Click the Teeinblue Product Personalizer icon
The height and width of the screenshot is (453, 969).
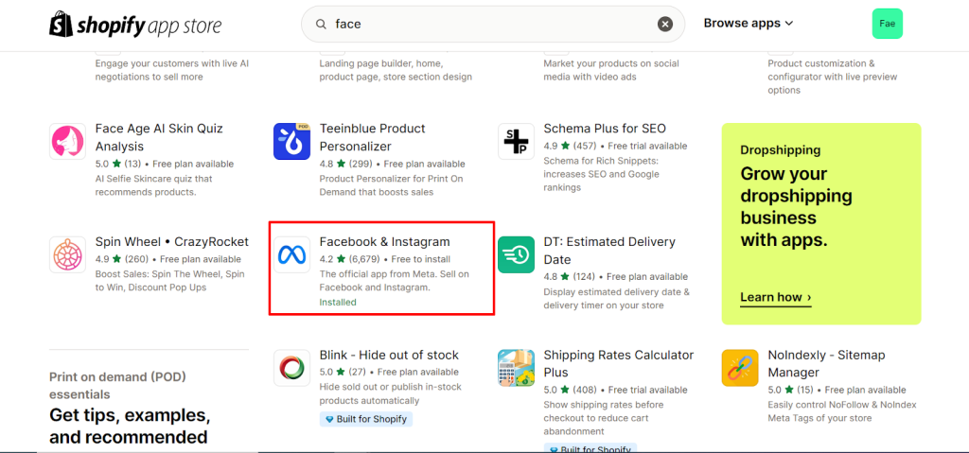292,142
